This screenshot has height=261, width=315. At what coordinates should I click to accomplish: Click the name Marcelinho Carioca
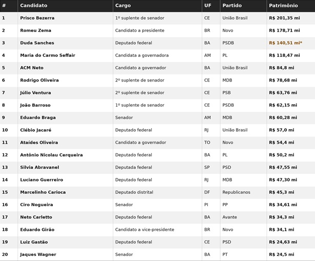point(43,192)
